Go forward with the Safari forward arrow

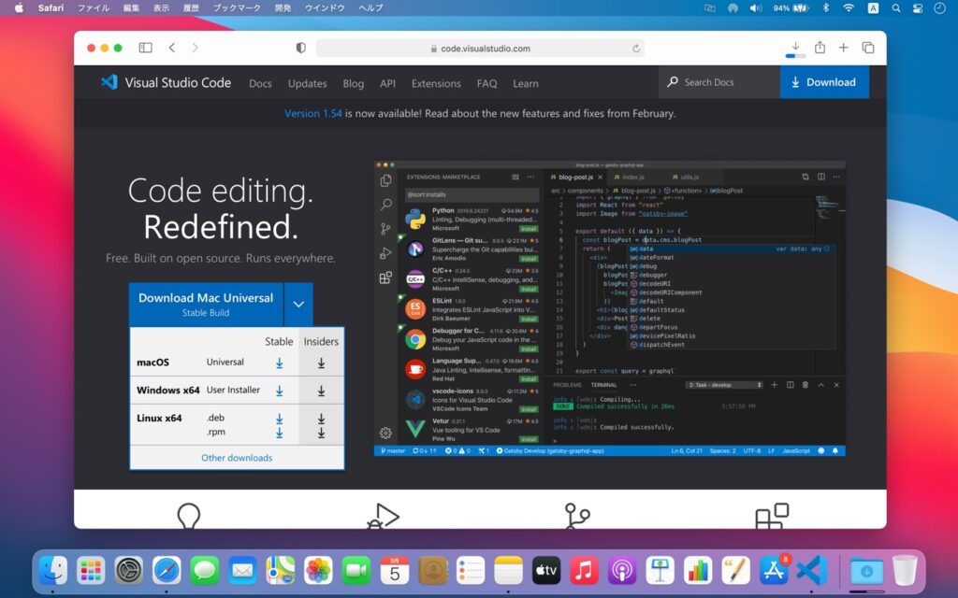195,48
